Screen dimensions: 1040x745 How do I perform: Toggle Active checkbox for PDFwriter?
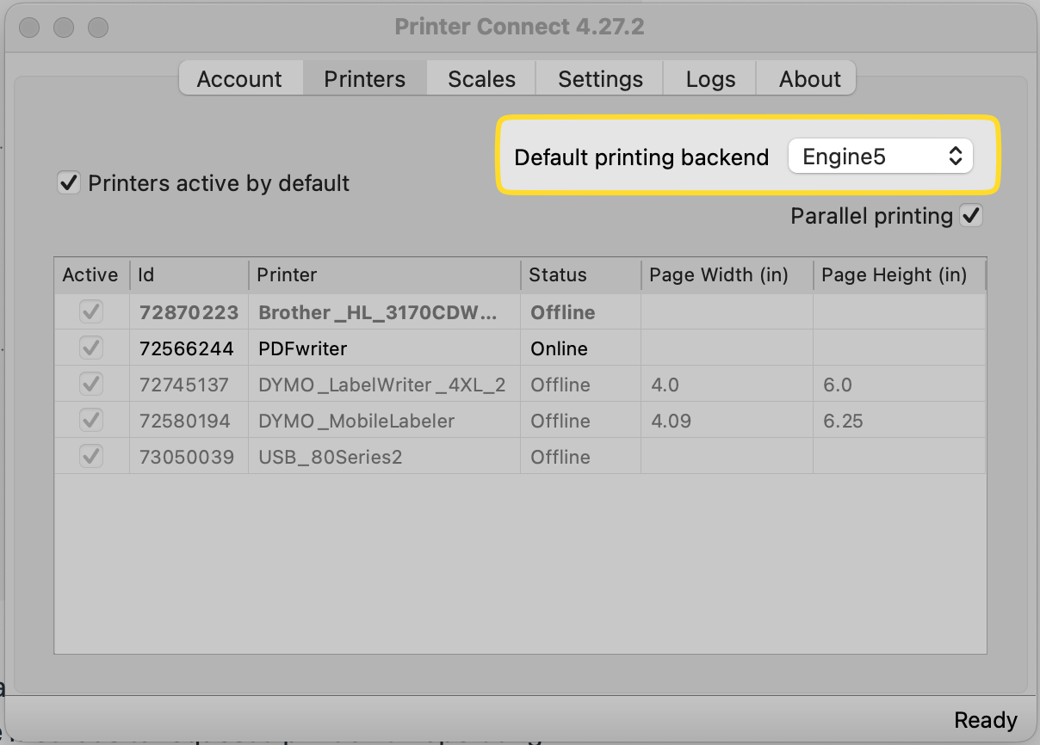tap(91, 348)
